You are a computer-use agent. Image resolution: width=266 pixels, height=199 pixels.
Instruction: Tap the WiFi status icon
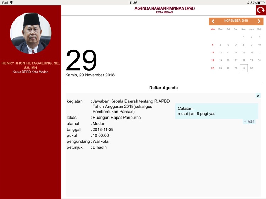pos(11,2)
